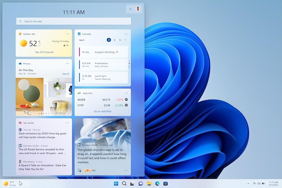Open the global chip shortage article
This screenshot has width=282, height=188.
point(102,156)
